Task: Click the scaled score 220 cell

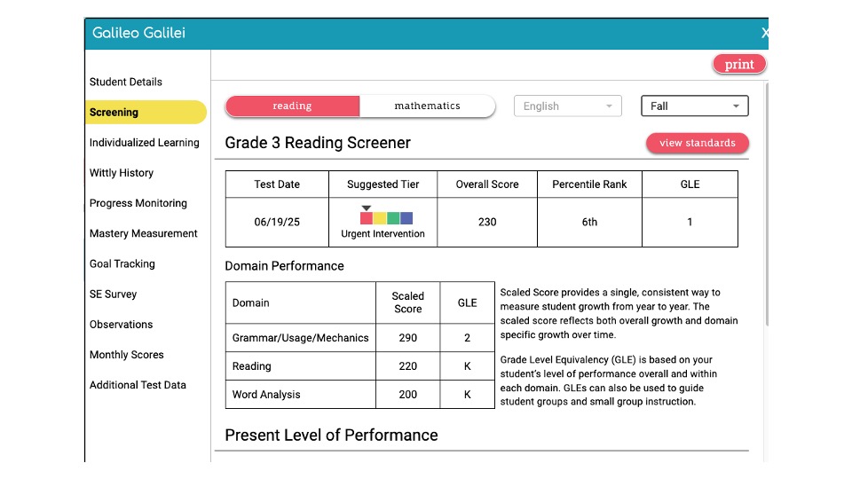Action: click(x=408, y=366)
